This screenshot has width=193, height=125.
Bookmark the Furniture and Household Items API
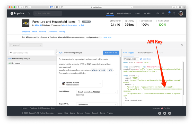(79, 22)
